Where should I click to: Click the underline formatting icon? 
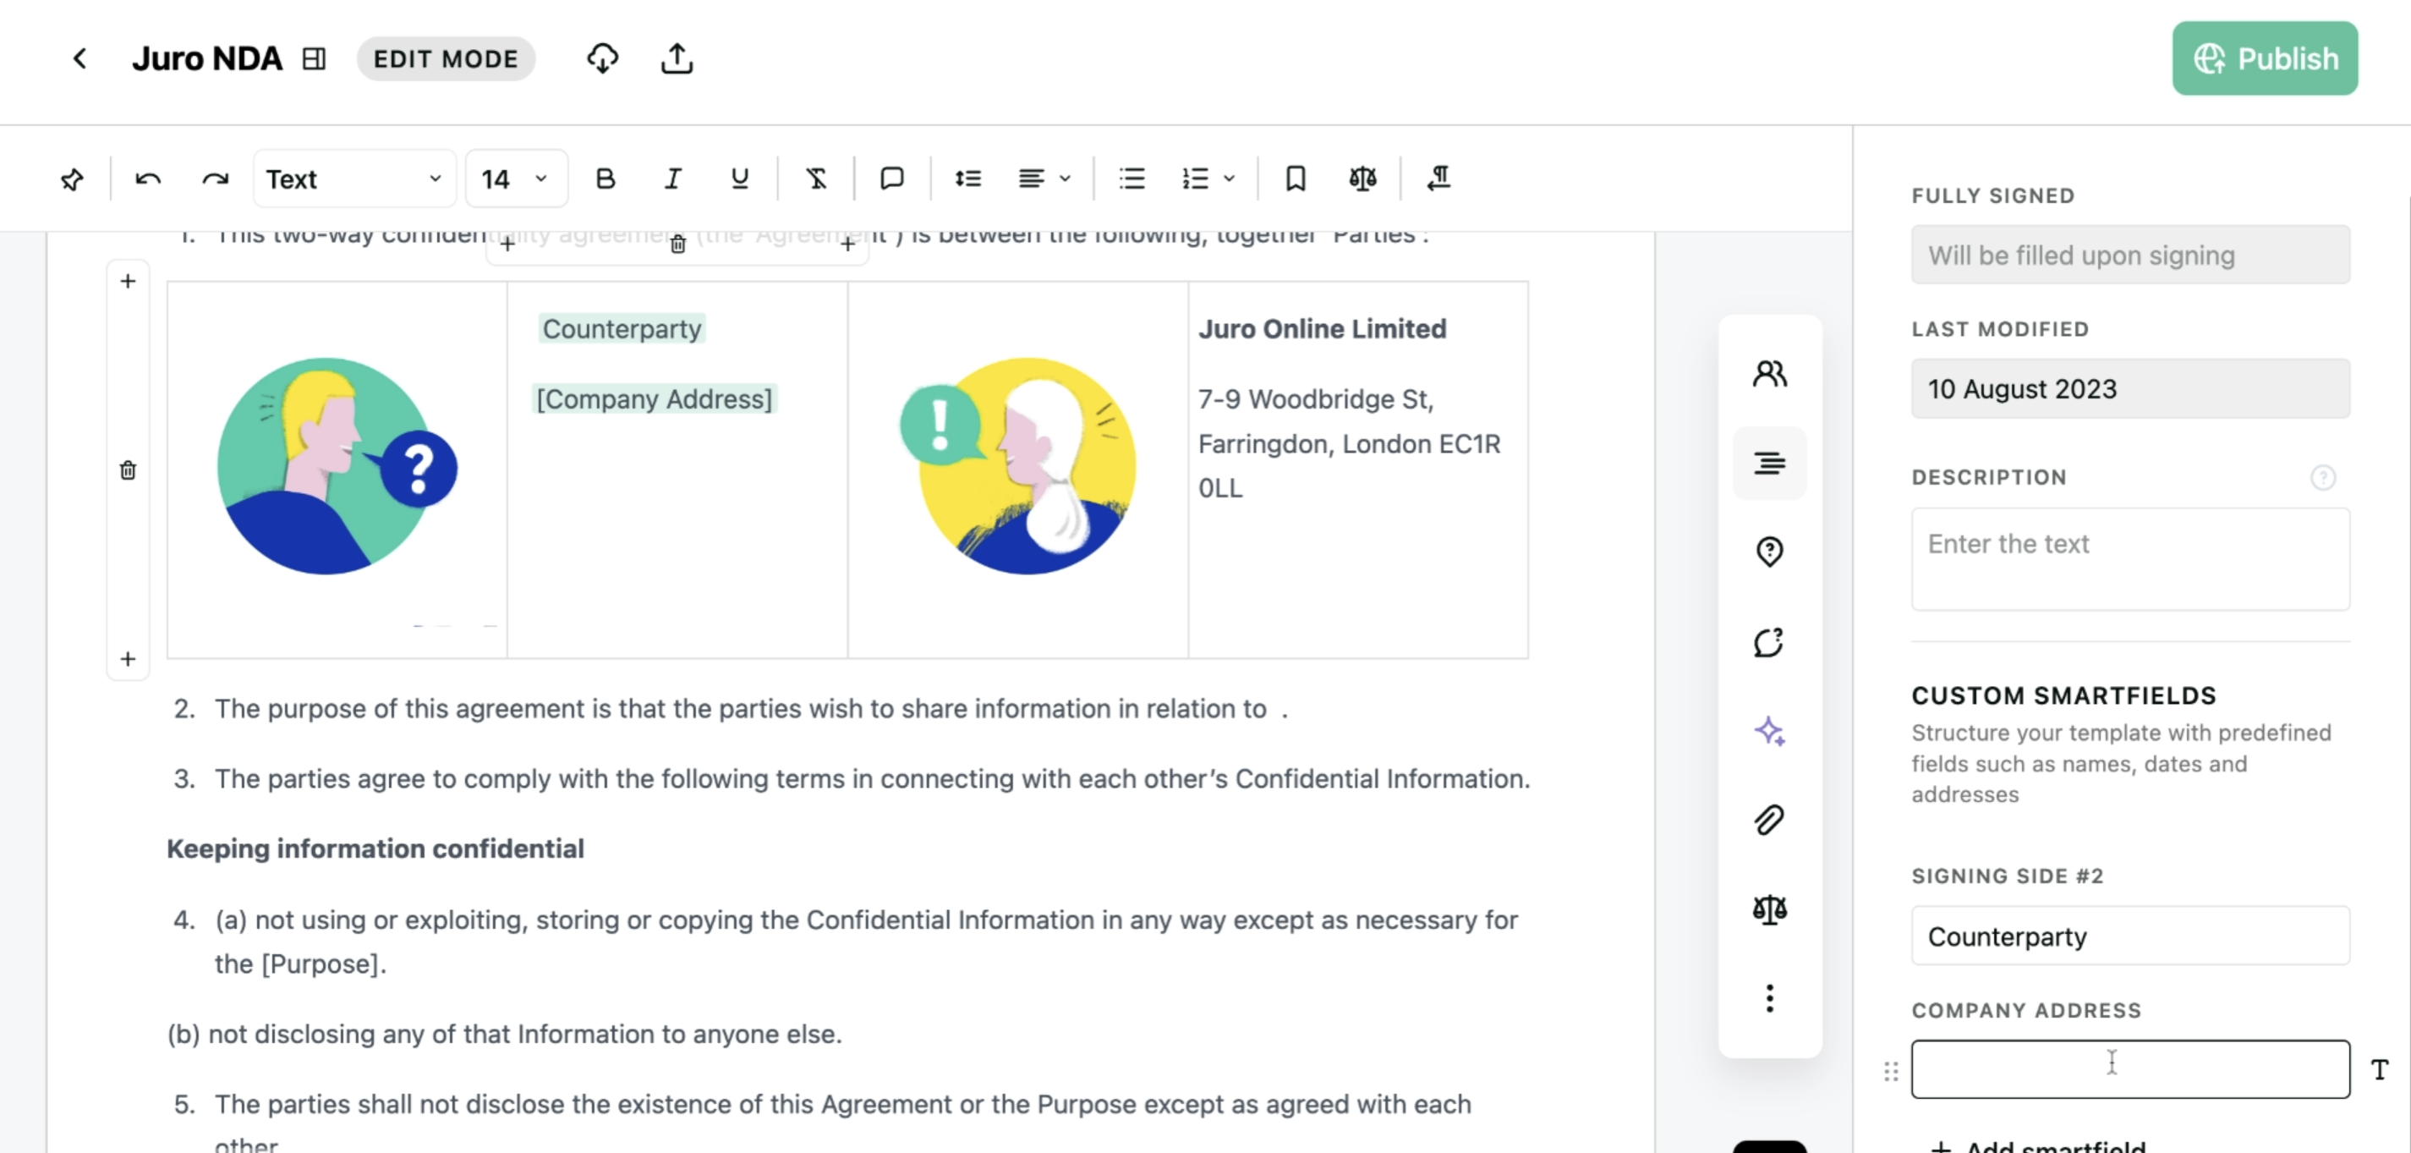click(739, 178)
